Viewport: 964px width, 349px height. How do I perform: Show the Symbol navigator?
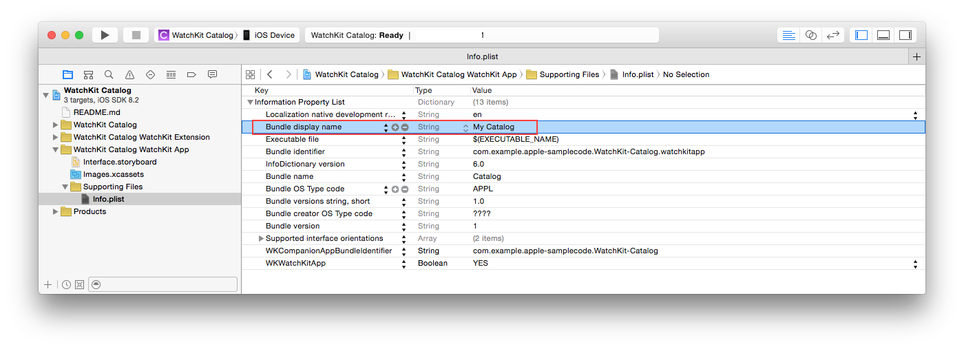pyautogui.click(x=88, y=74)
